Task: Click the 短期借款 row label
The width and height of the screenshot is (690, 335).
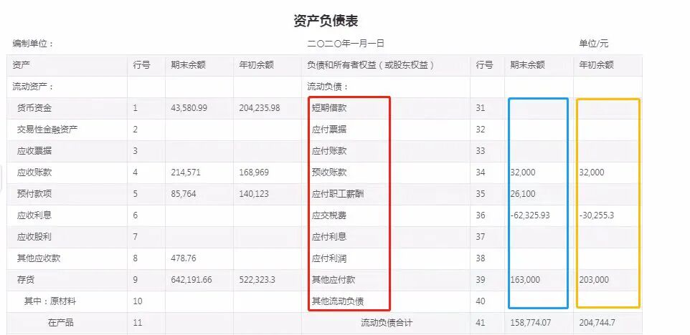Action: click(329, 108)
